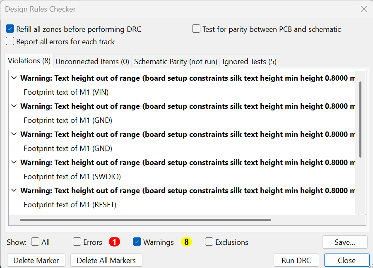Click the Run DRC button
Viewport: 373px width, 268px height.
[x=296, y=260]
